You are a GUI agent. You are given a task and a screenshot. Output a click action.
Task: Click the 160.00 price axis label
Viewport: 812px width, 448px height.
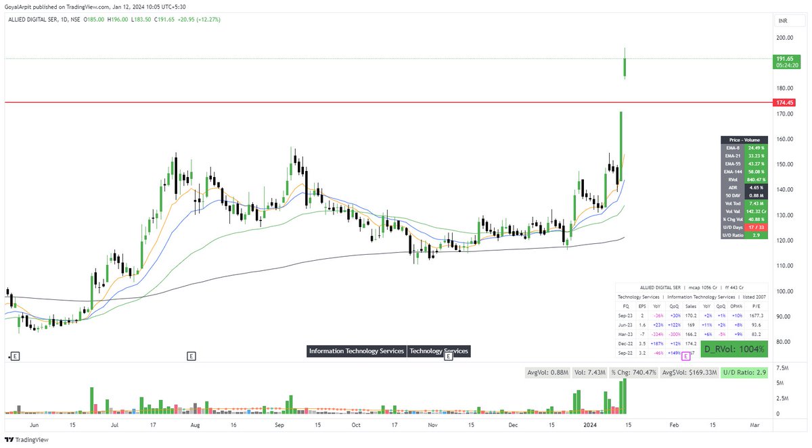[x=785, y=139]
